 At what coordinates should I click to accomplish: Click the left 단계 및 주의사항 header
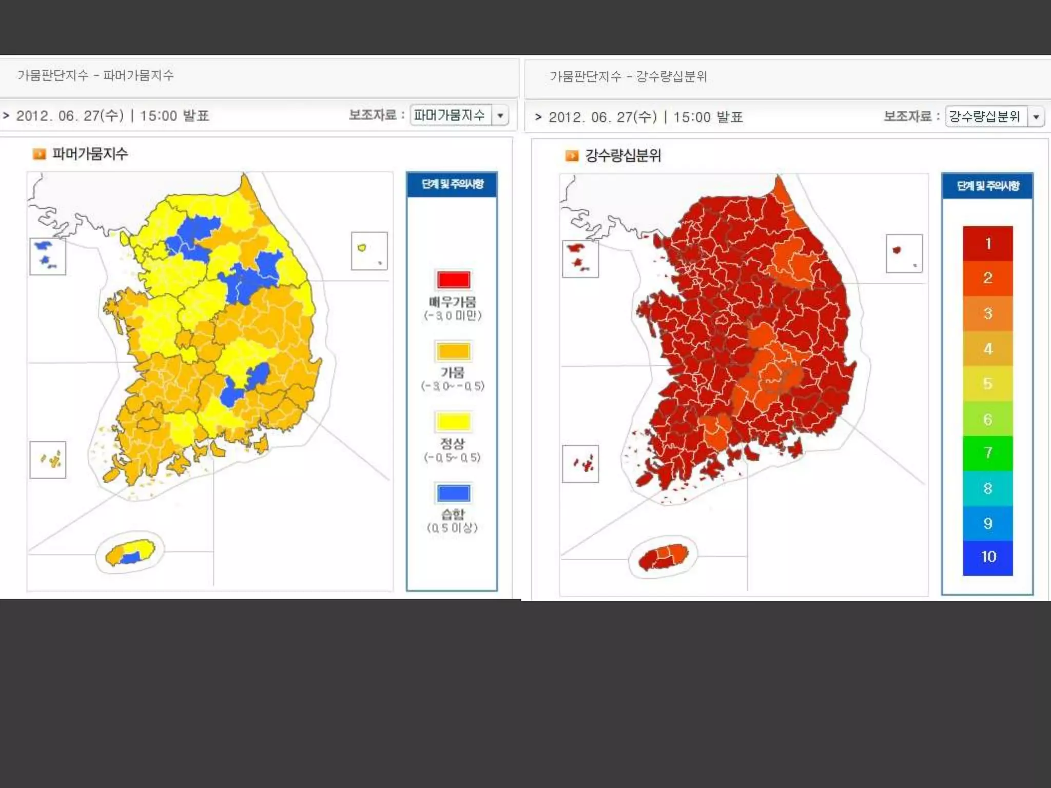pos(452,184)
